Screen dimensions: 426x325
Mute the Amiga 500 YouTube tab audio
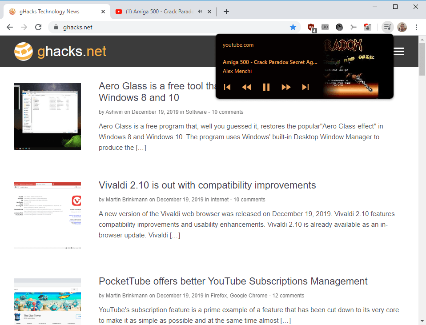pyautogui.click(x=200, y=12)
